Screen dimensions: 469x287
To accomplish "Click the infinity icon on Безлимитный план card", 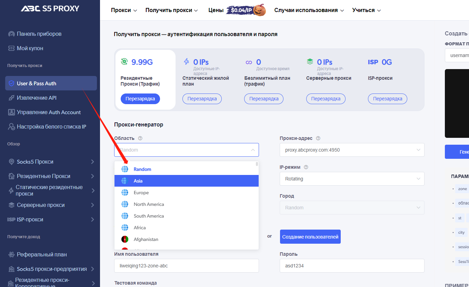I will point(249,63).
